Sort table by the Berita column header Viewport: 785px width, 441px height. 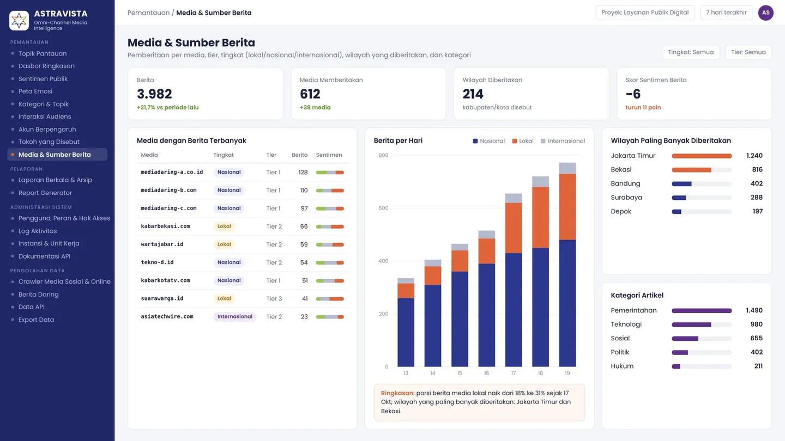pyautogui.click(x=300, y=155)
